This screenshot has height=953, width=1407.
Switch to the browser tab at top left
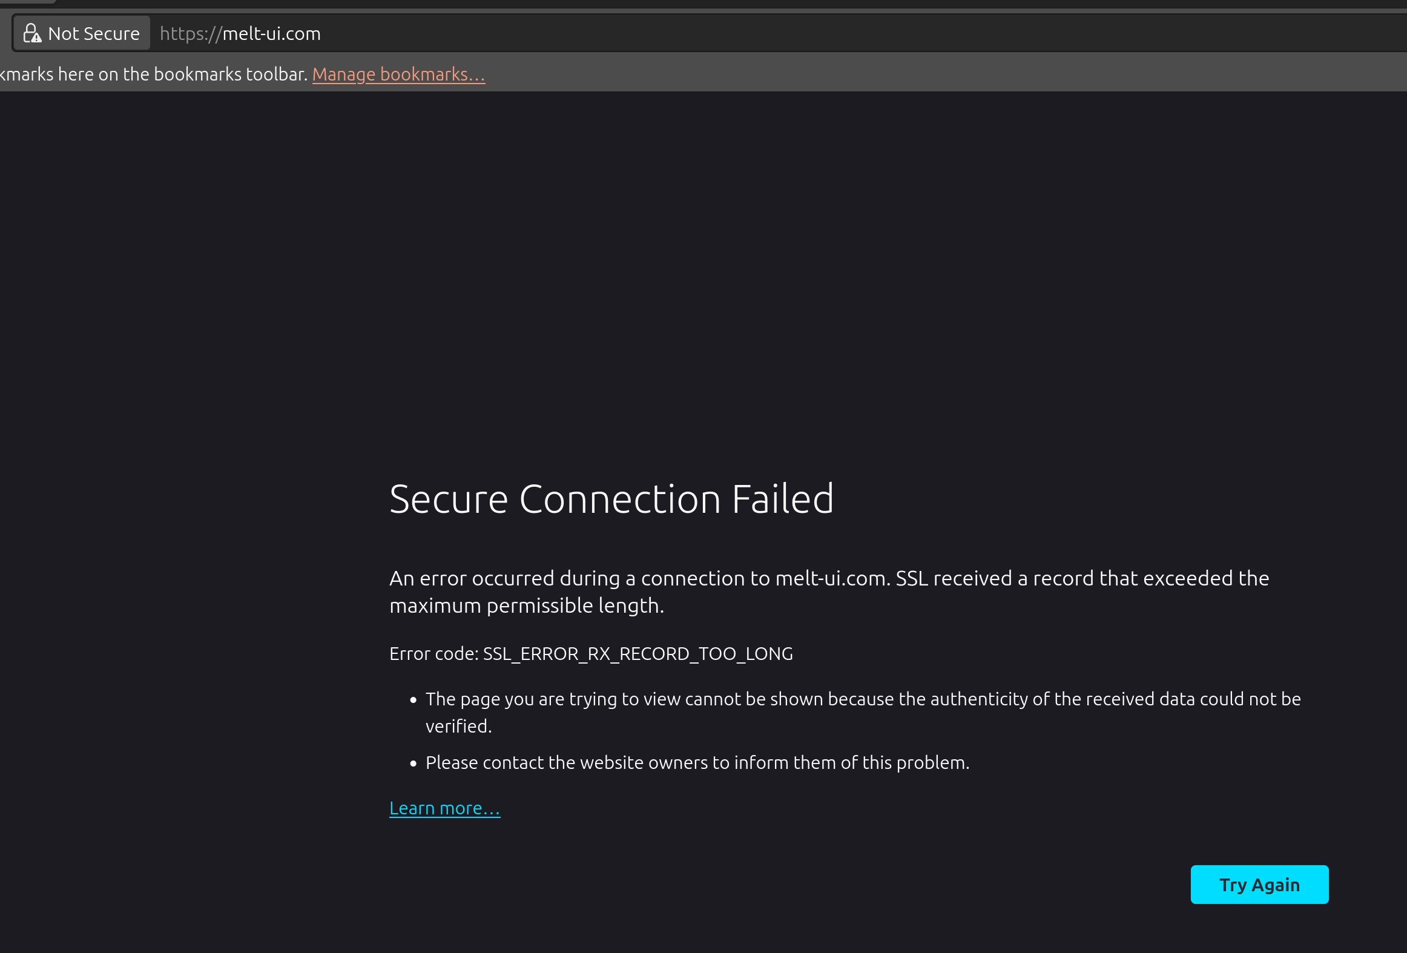(27, 2)
